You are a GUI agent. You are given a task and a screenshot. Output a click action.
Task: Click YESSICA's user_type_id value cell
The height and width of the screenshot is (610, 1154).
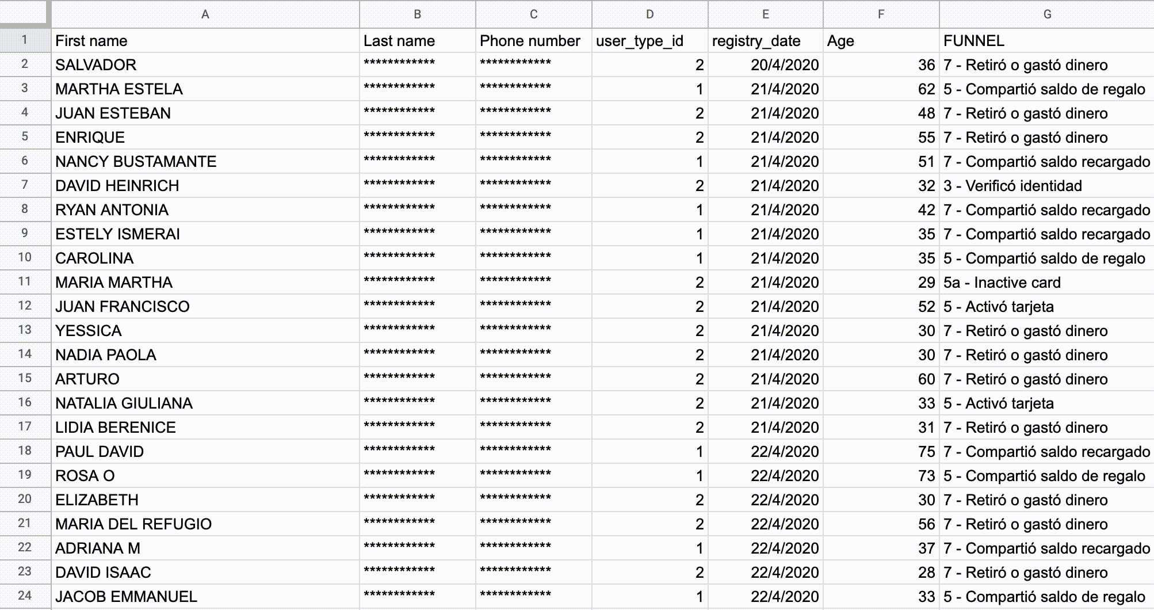point(649,330)
